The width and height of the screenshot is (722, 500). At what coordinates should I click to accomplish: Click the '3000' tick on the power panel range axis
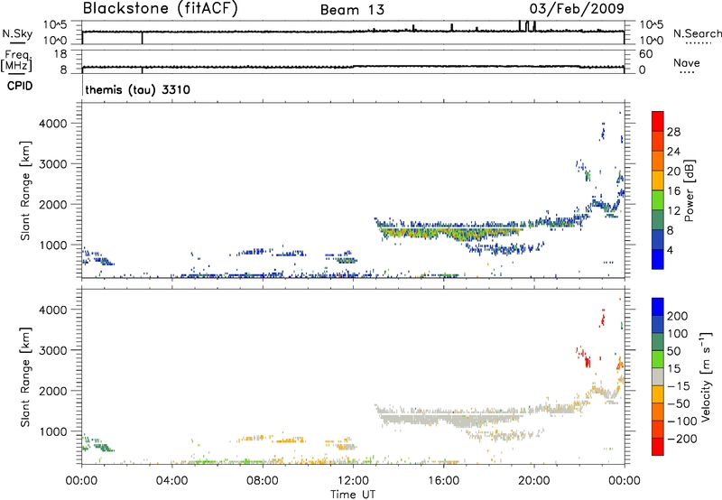[52, 164]
